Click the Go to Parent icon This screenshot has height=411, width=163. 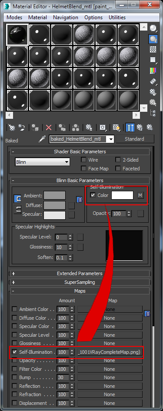140,128
